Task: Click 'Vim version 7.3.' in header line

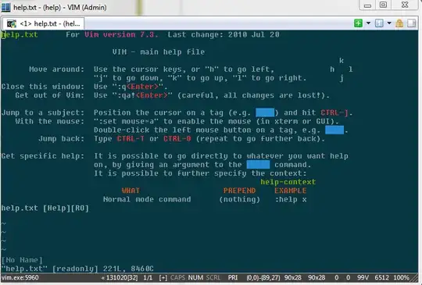Action: (121, 34)
